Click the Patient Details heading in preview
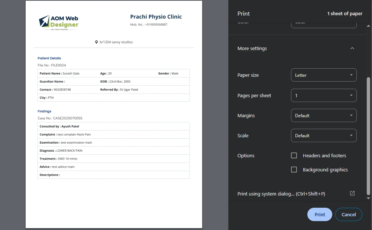 (x=49, y=58)
